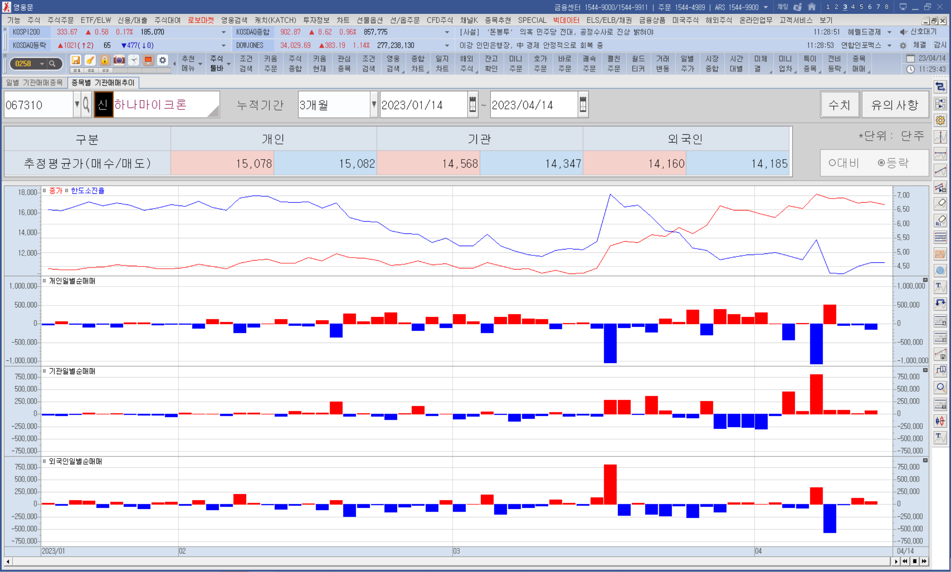Screen dimensions: 951x572
Task: Switch to 일별 기관매매종목 tab
Action: 35,82
